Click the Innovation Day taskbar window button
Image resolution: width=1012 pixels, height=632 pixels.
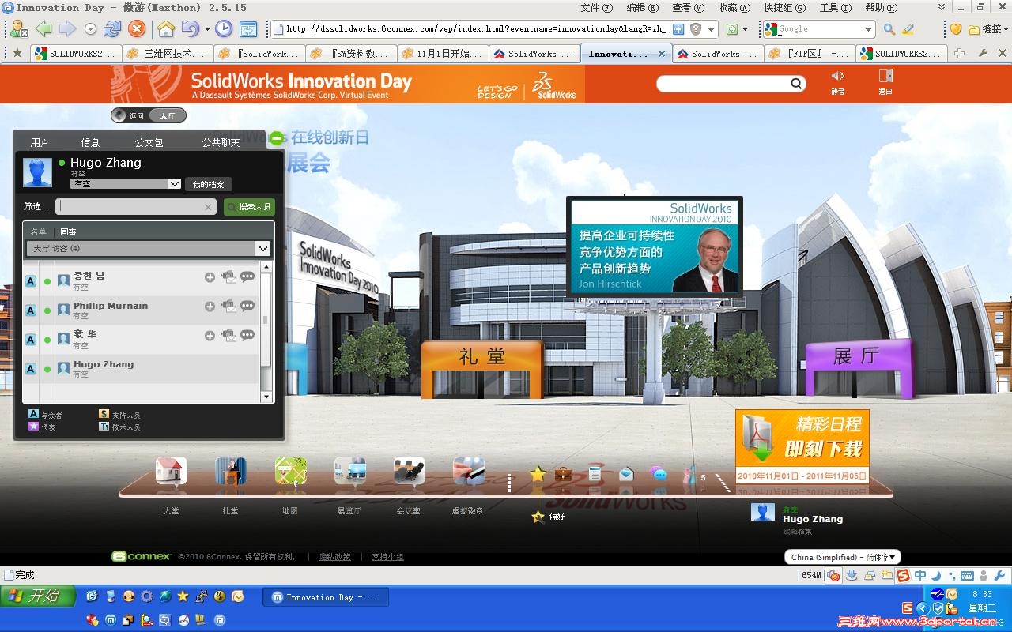[325, 597]
